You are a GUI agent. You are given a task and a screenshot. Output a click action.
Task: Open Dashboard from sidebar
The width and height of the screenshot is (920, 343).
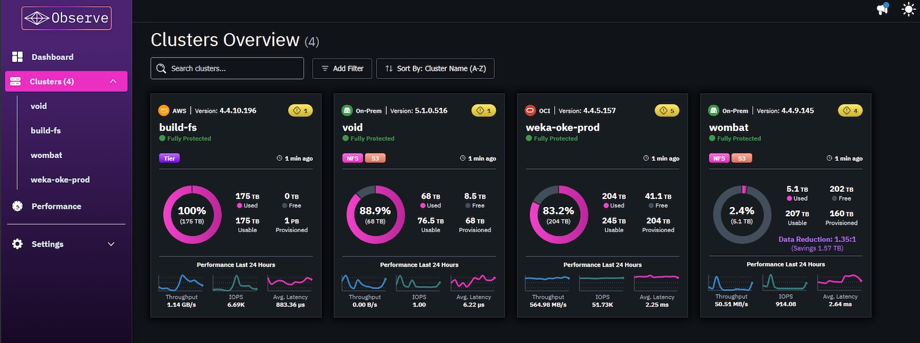pos(52,57)
